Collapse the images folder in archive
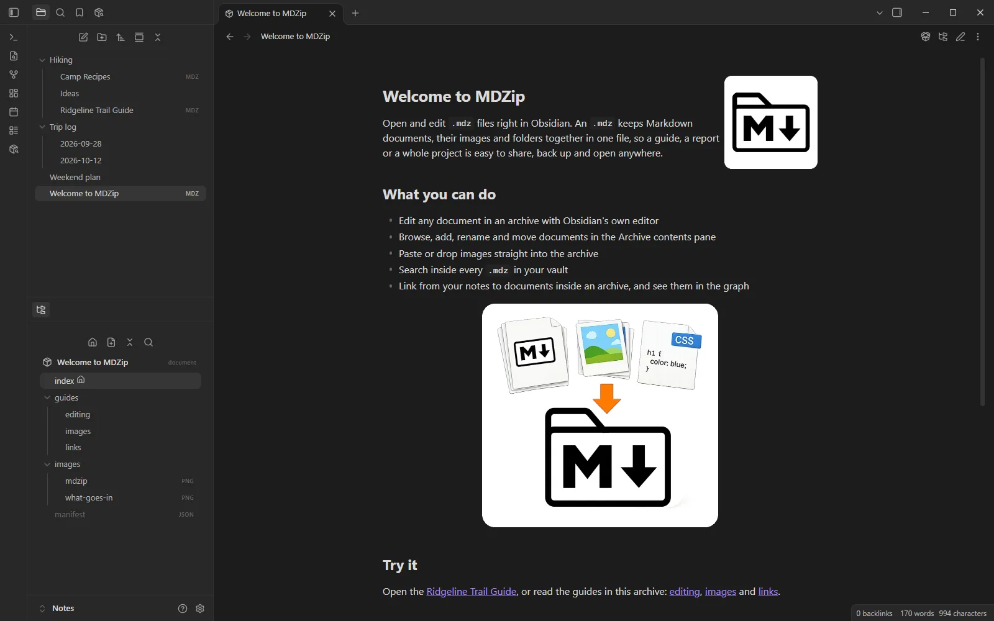The height and width of the screenshot is (621, 994). click(47, 465)
